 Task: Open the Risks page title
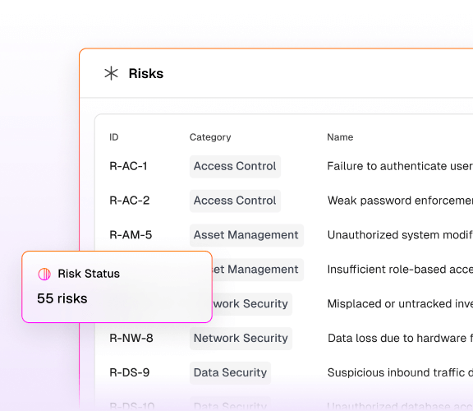146,73
